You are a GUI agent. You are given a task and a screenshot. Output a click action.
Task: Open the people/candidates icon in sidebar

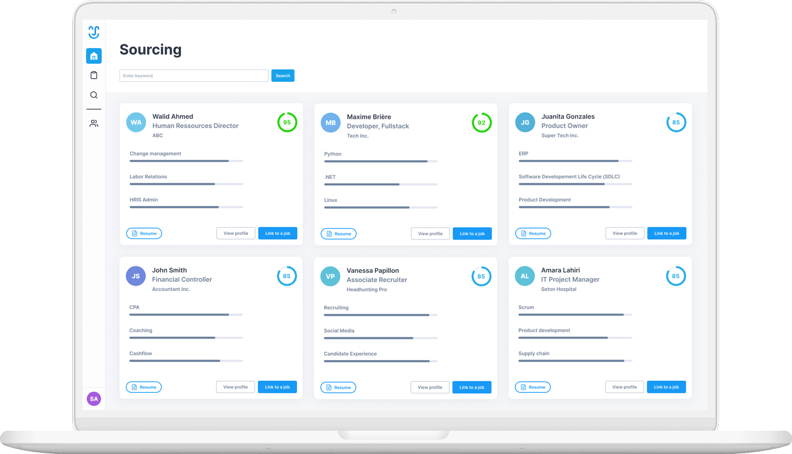(94, 124)
